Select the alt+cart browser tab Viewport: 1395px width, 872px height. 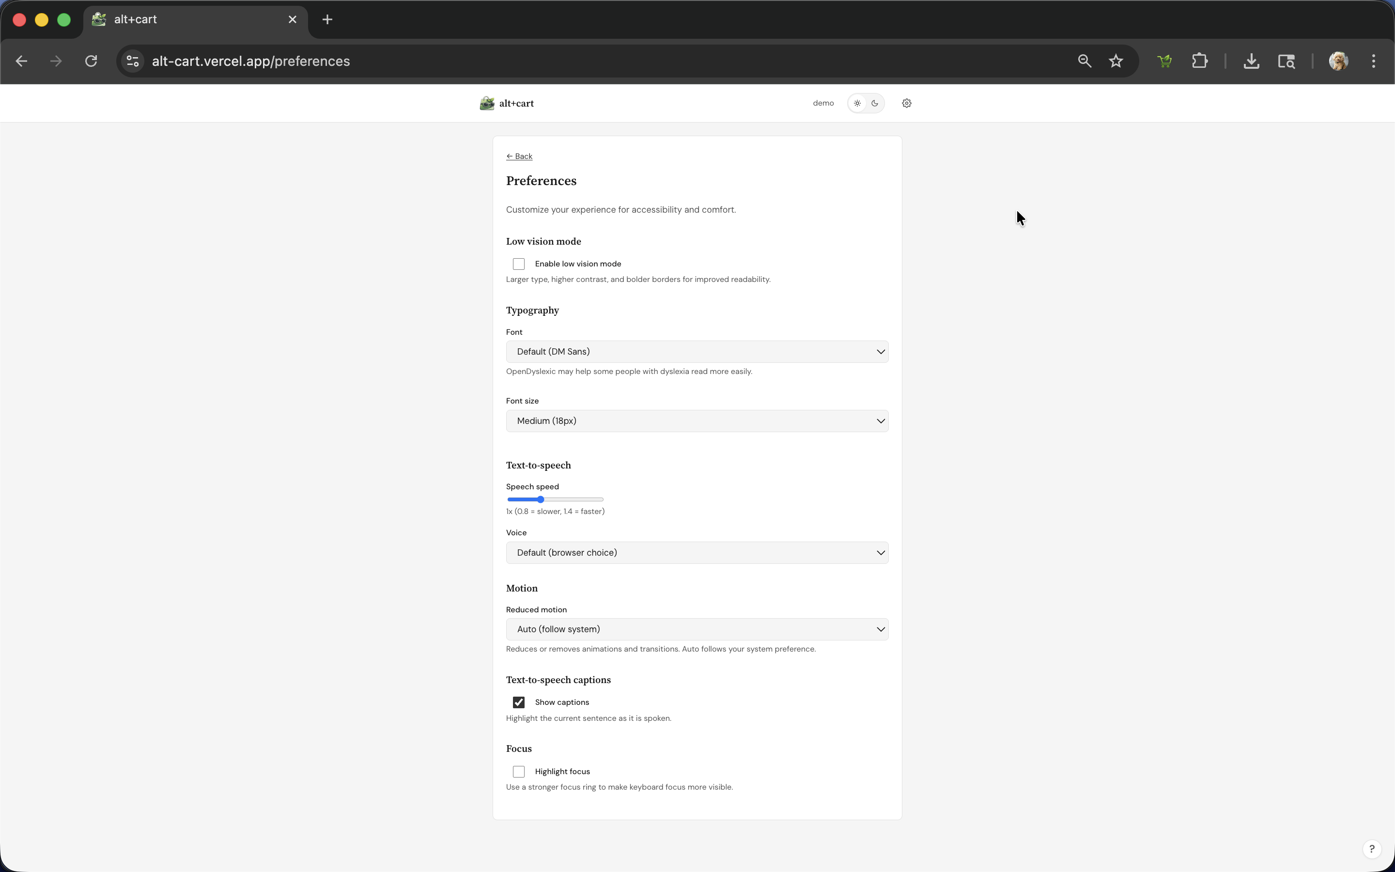190,19
